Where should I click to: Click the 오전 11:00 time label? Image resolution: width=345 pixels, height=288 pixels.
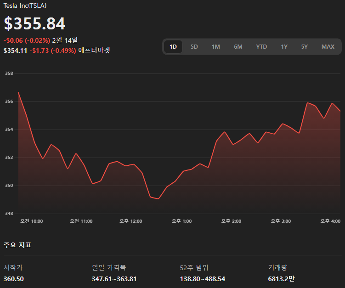tap(81, 221)
